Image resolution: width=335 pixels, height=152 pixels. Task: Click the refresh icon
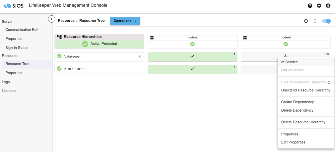(x=306, y=21)
